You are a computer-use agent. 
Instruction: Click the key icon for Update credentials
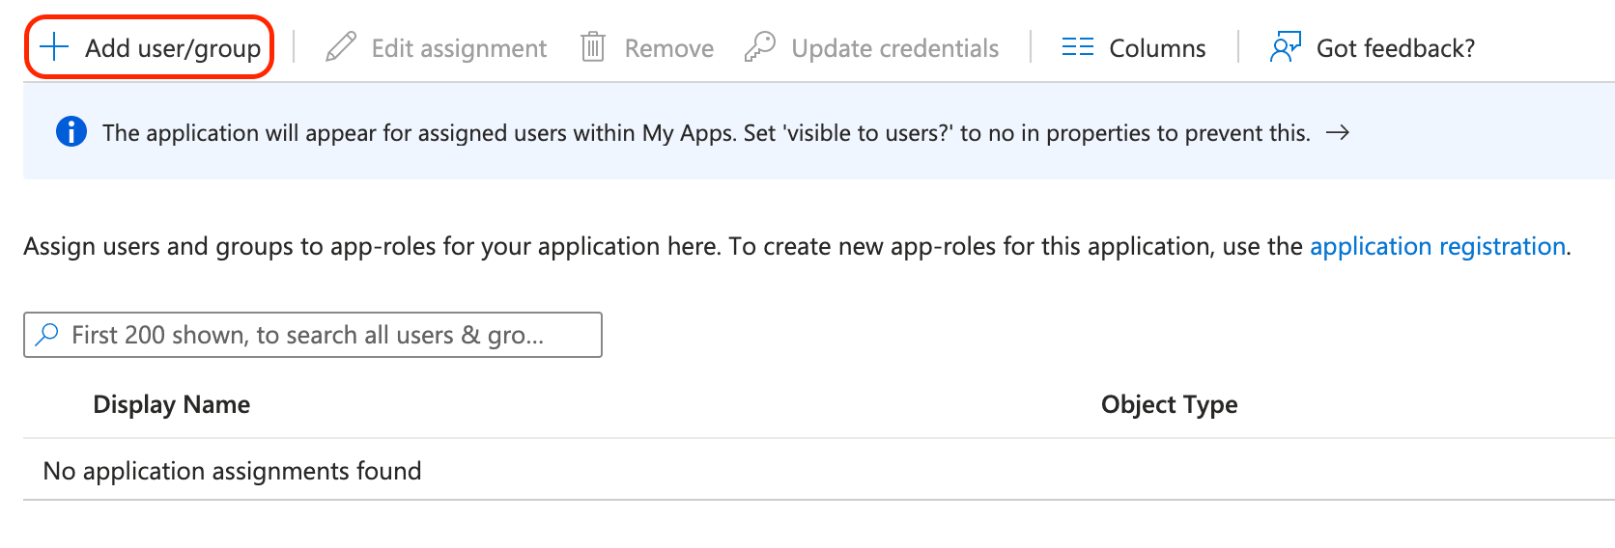[760, 47]
